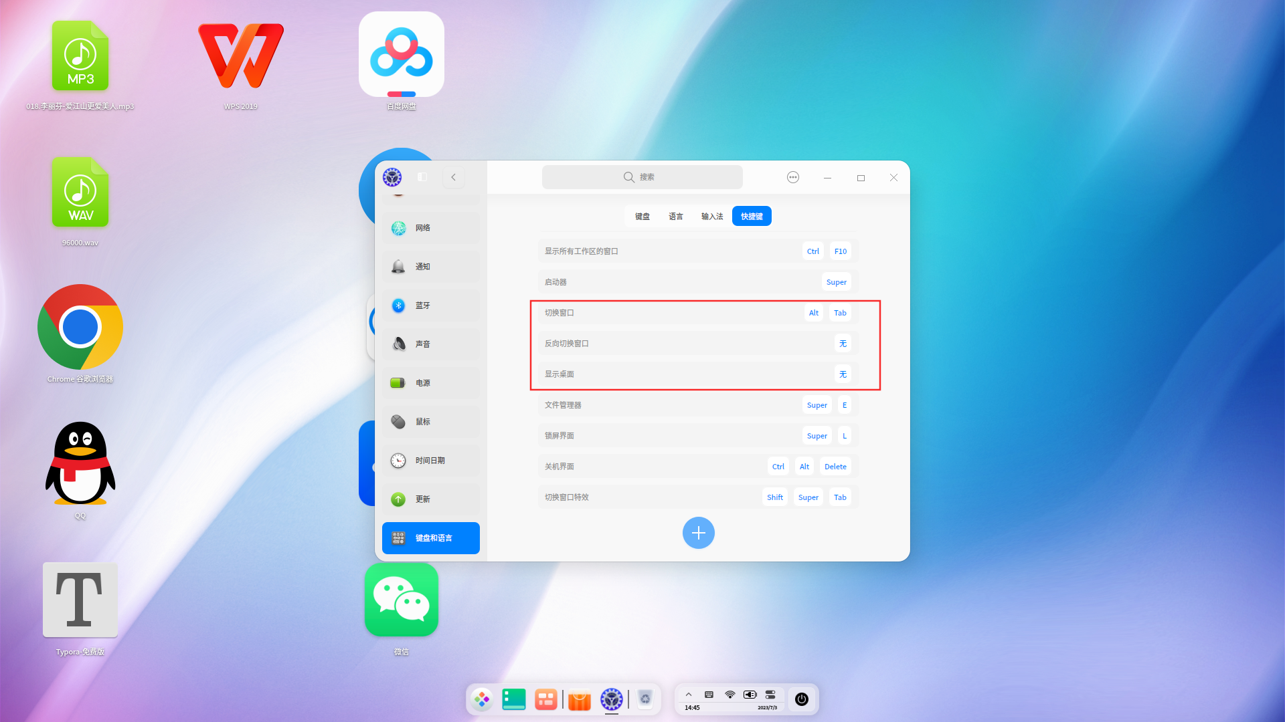This screenshot has height=722, width=1285.
Task: Open the 更新 (Updates) settings section
Action: [x=430, y=499]
